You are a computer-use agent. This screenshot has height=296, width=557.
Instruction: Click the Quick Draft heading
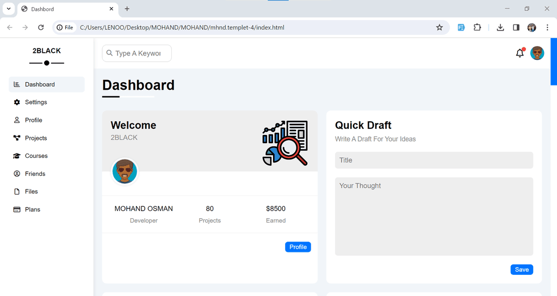click(x=363, y=125)
